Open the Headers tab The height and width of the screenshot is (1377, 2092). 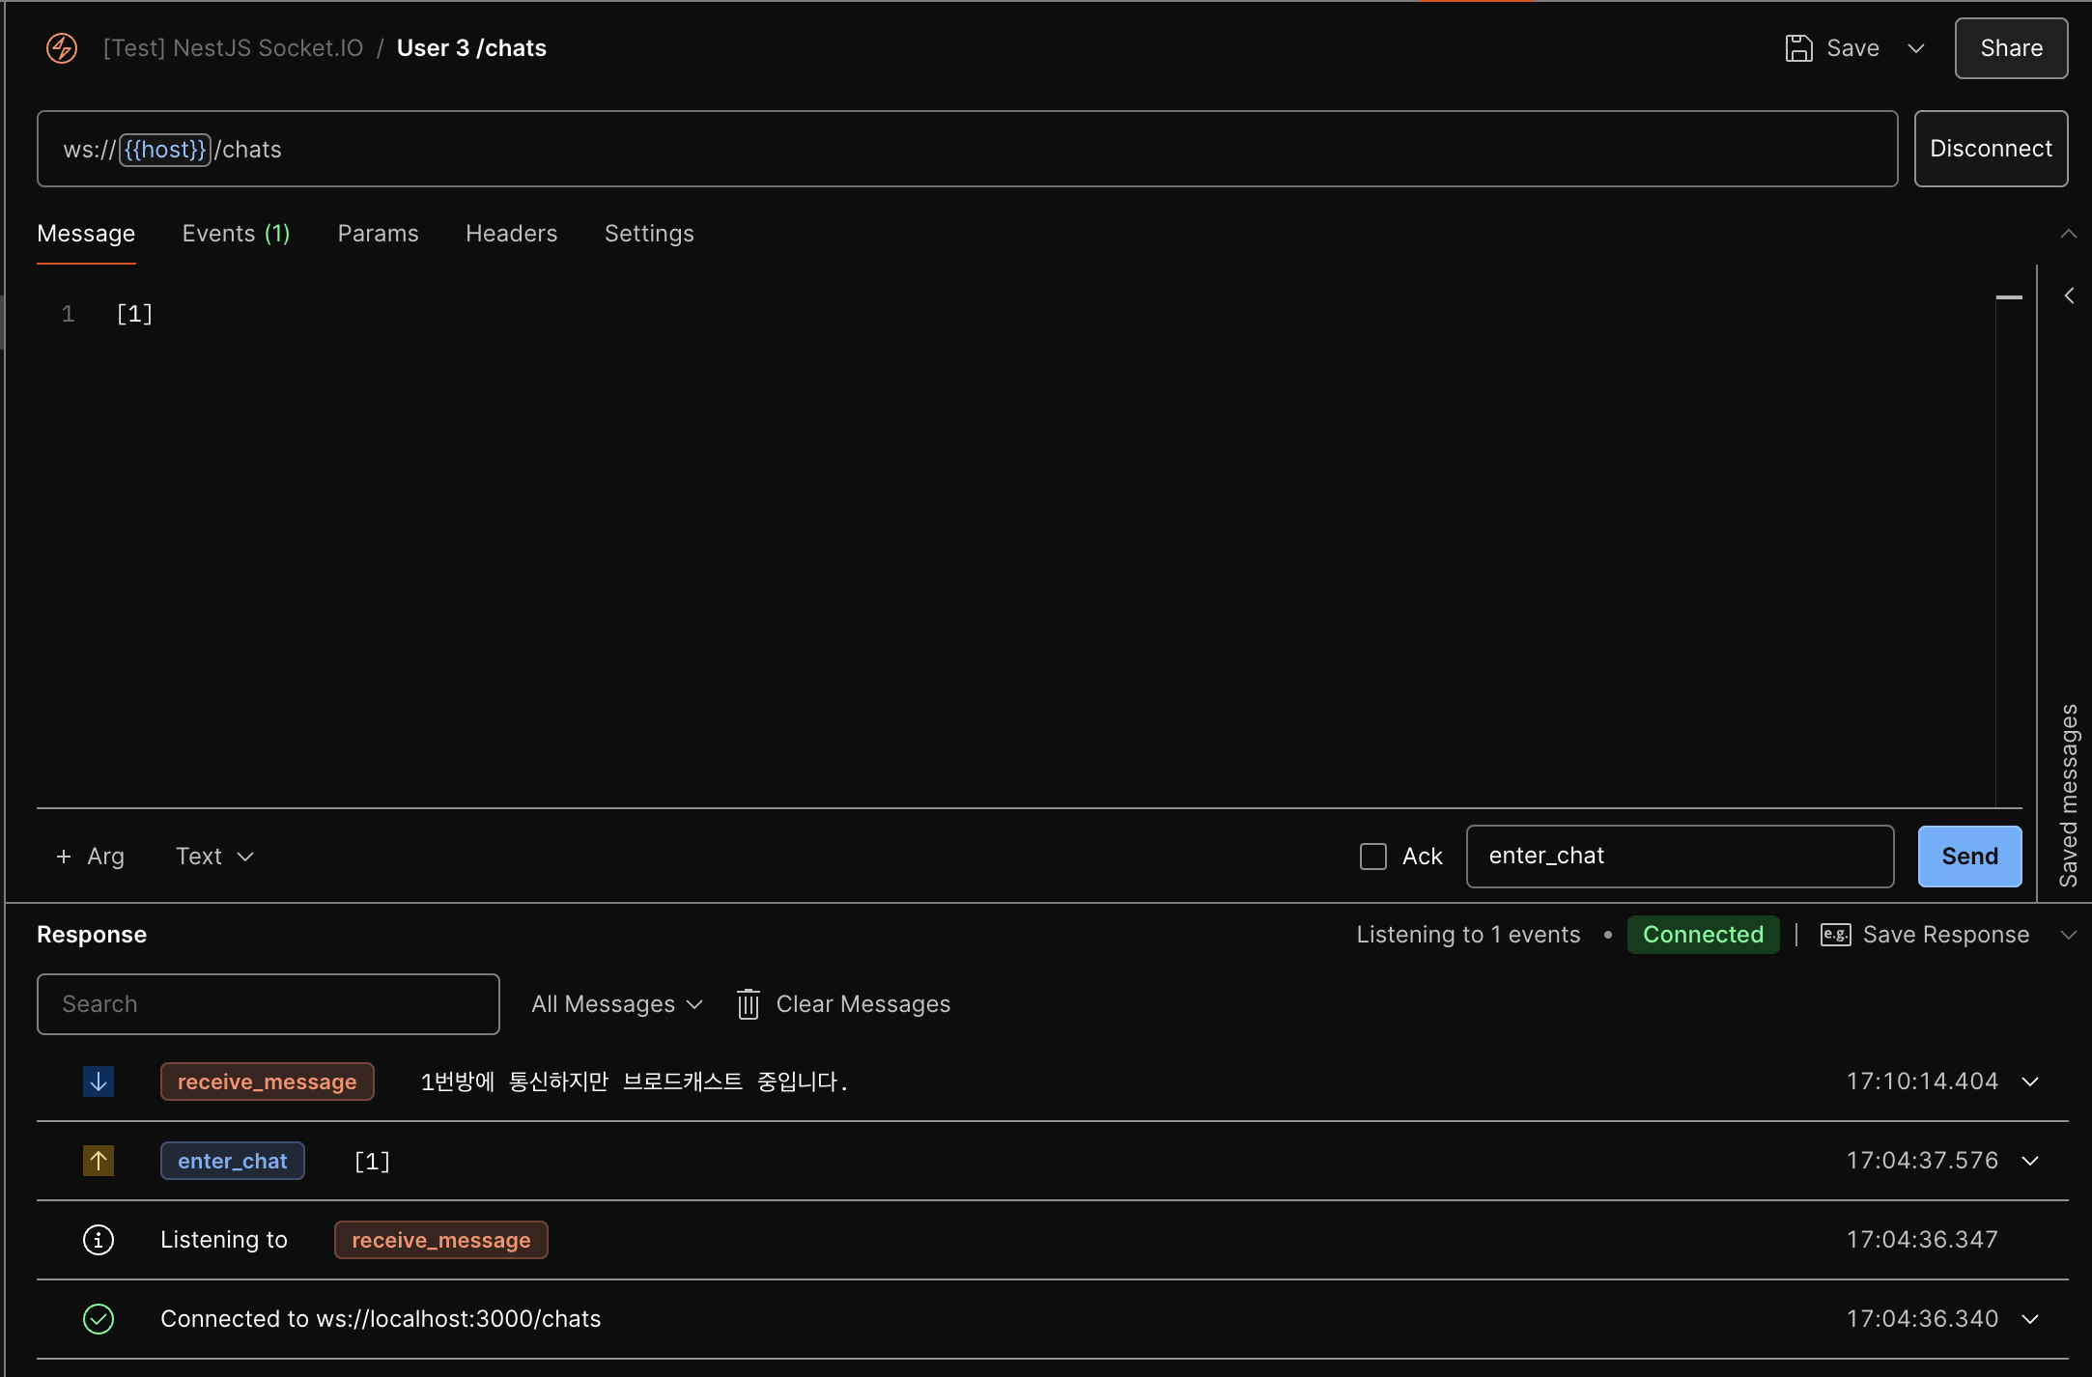(511, 234)
